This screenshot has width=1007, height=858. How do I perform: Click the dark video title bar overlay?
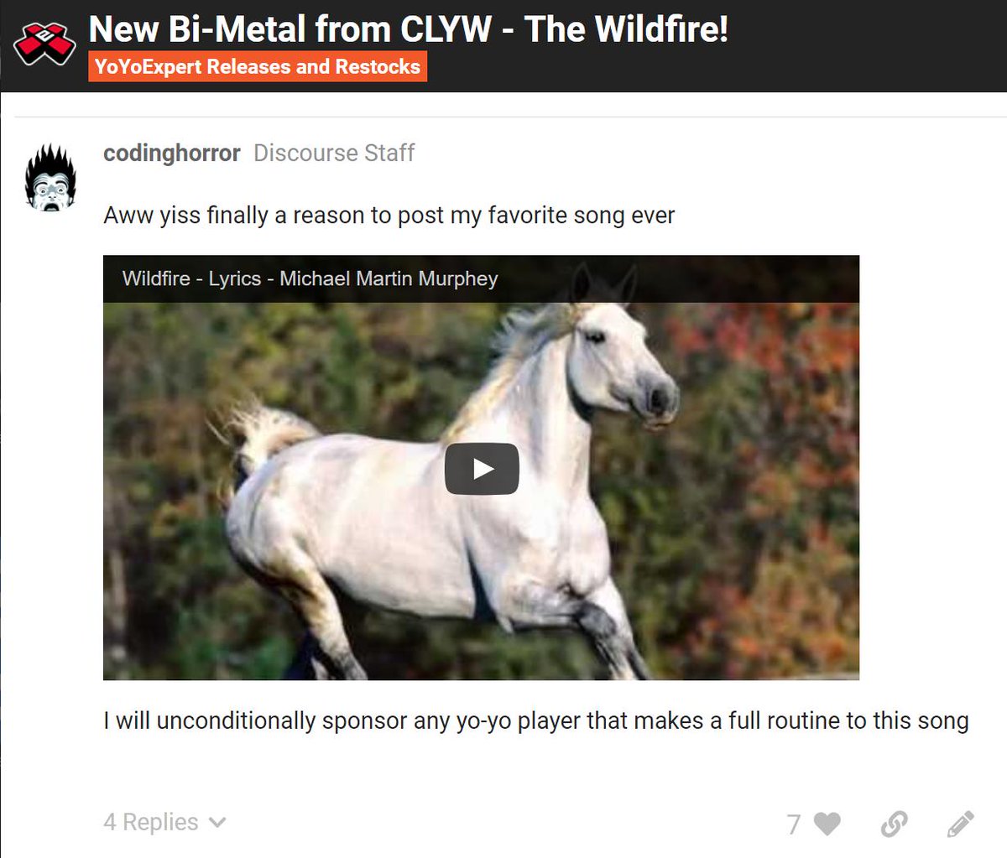[x=481, y=278]
